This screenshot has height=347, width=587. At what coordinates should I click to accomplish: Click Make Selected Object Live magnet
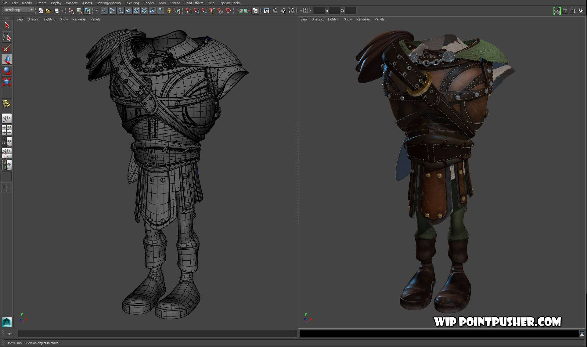click(228, 11)
